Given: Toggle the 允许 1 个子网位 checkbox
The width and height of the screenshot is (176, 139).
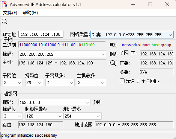Looking at the screenshot, I should pyautogui.click(x=122, y=81).
